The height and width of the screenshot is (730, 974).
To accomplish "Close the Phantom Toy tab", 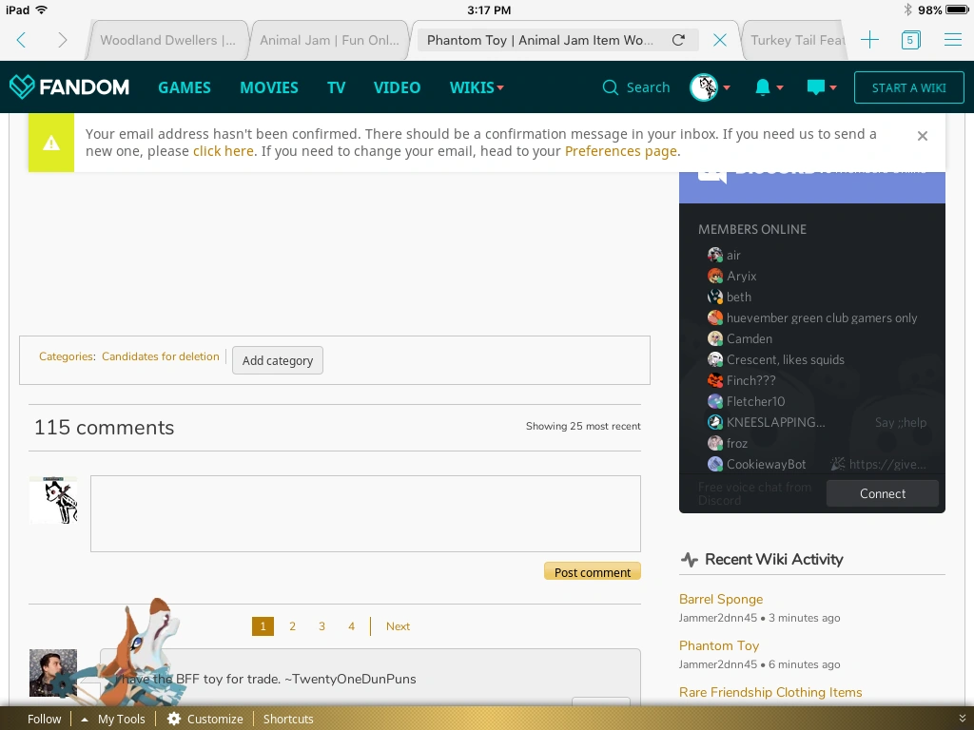I will pos(720,40).
